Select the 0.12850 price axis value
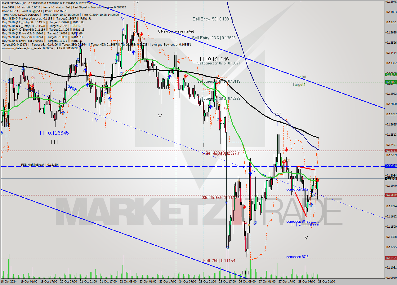Screen dimensions: 397x285 pos(391,104)
